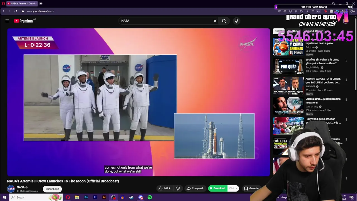The height and width of the screenshot is (201, 357).
Task: View site security padlock info
Action: point(23,11)
